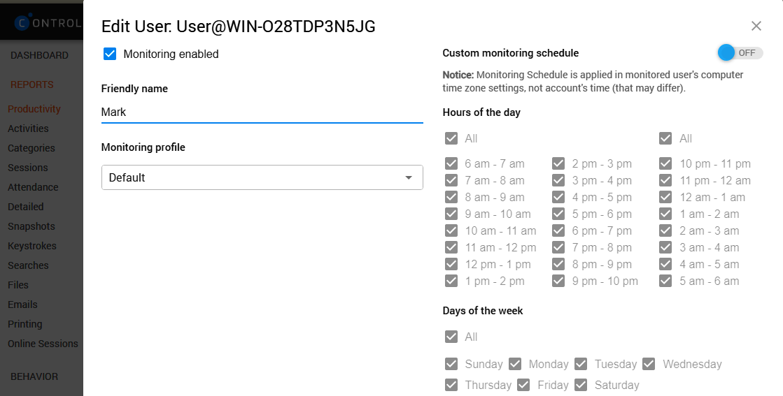Toggle the 2 am - 3 am checkbox
Screen dimensions: 783x396
[x=665, y=230]
